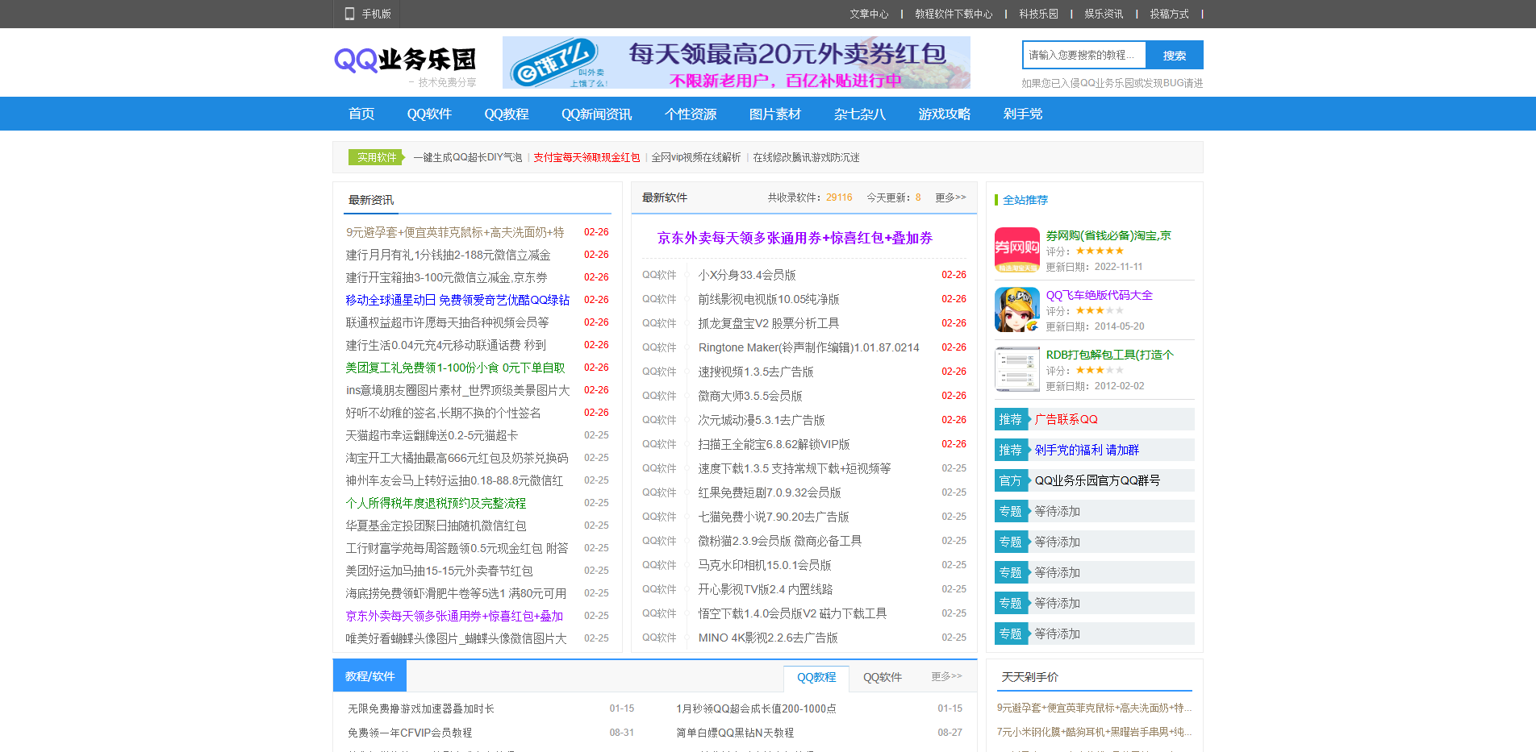Click the orange 推荐 badge next to 广告联系QQ
The width and height of the screenshot is (1536, 752).
1011,418
